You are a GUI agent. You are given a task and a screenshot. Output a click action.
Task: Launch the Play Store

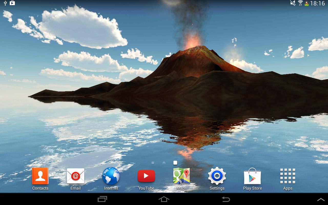pos(252,176)
